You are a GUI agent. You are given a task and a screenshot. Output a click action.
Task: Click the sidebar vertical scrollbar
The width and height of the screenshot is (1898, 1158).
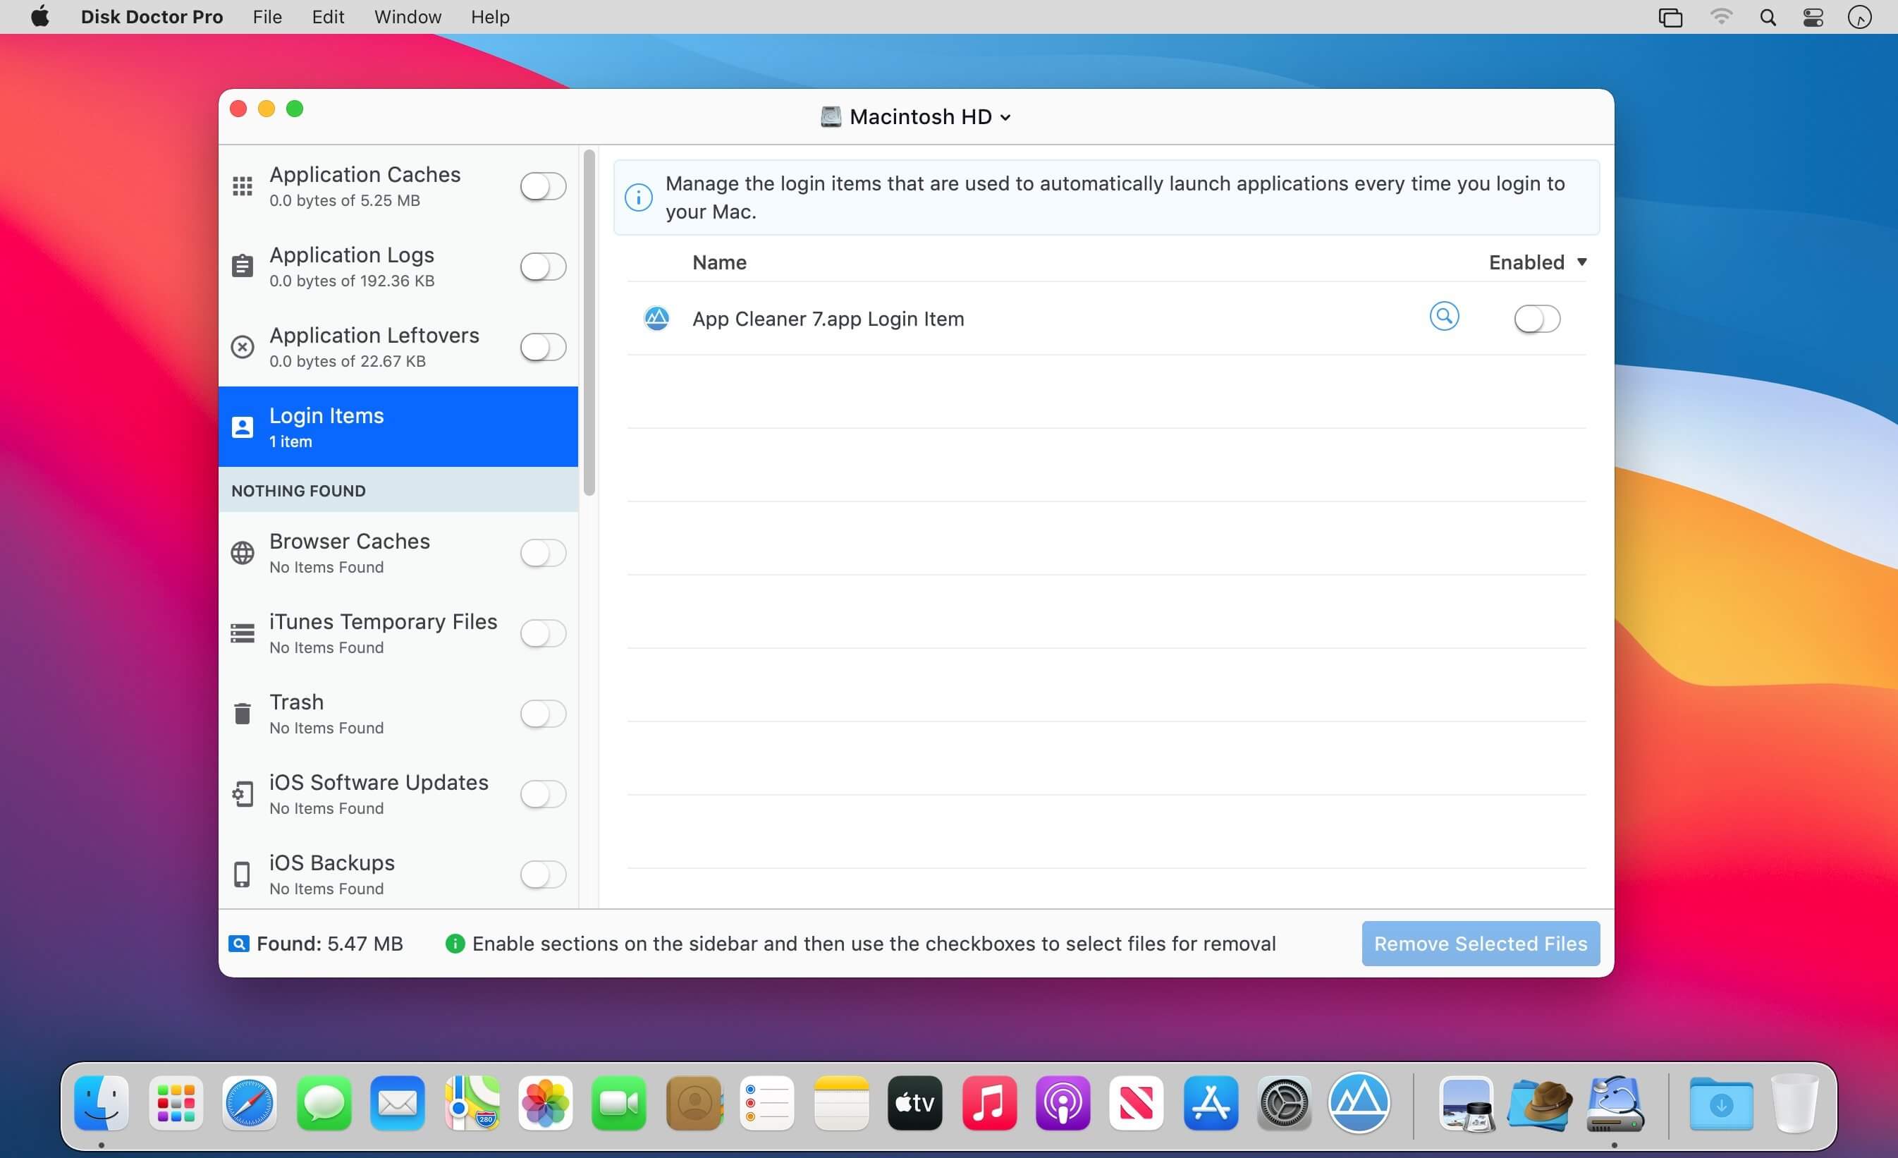589,324
